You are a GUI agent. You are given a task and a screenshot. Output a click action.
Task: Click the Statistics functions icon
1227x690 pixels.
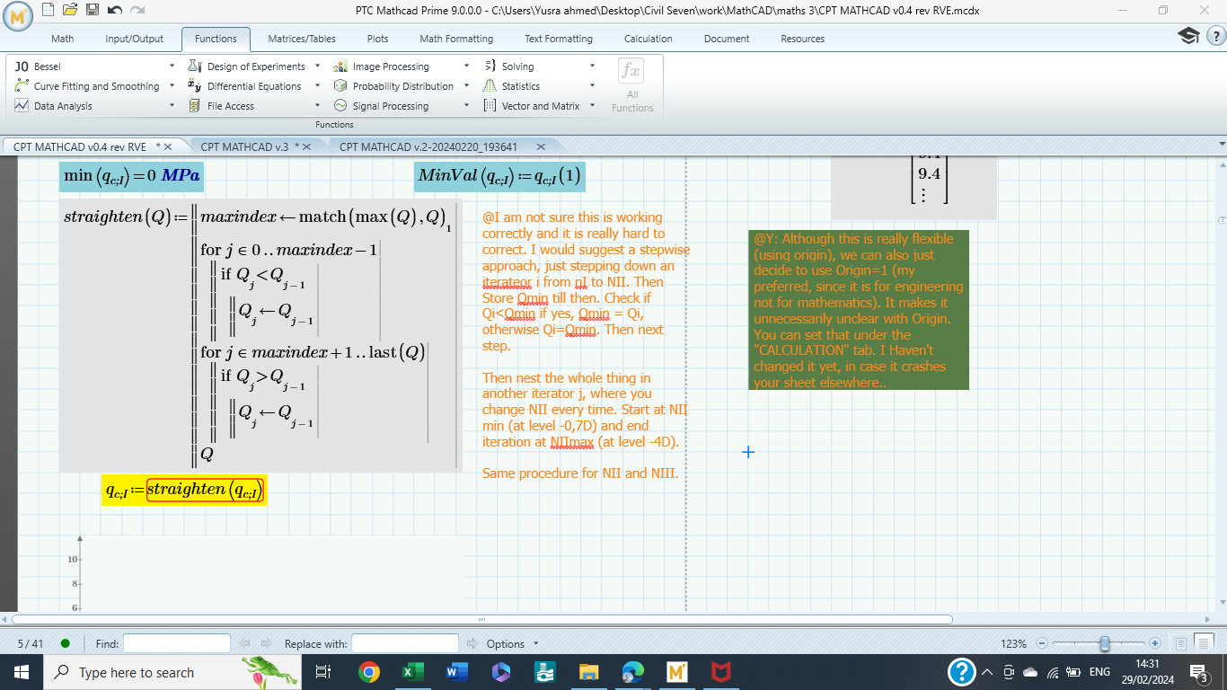[488, 85]
